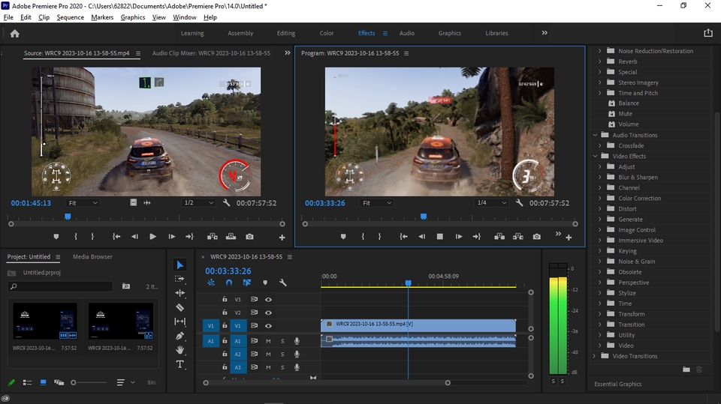Create bin from search in Project panel
Image resolution: width=721 pixels, height=404 pixels.
point(125,286)
